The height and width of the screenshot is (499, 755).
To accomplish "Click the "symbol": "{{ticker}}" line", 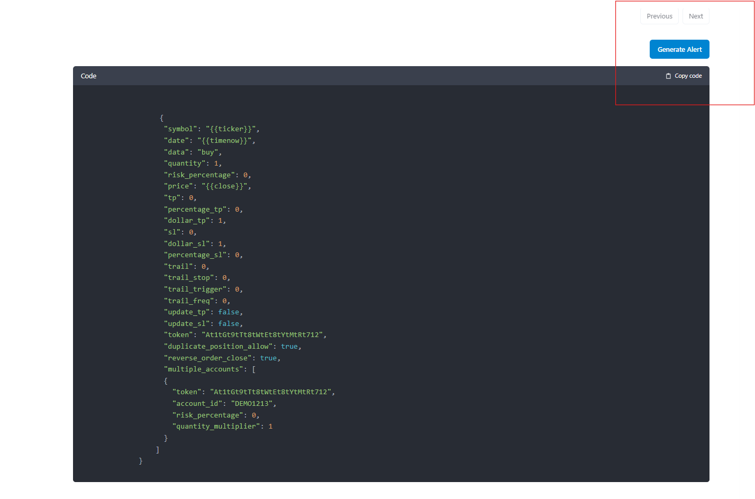I will 212,129.
